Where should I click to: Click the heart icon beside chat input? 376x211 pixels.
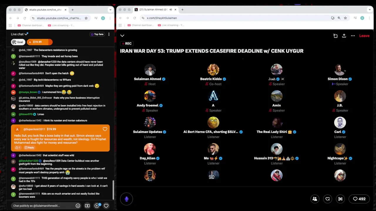point(106,206)
